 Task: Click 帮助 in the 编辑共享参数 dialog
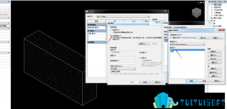(x=217, y=81)
